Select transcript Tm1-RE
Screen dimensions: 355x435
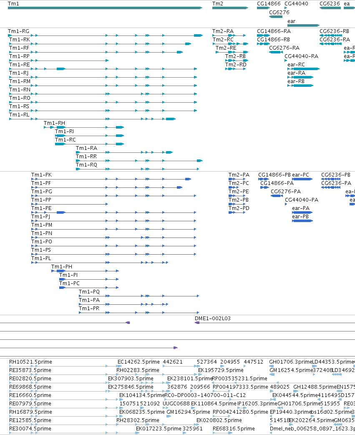[x=103, y=69]
